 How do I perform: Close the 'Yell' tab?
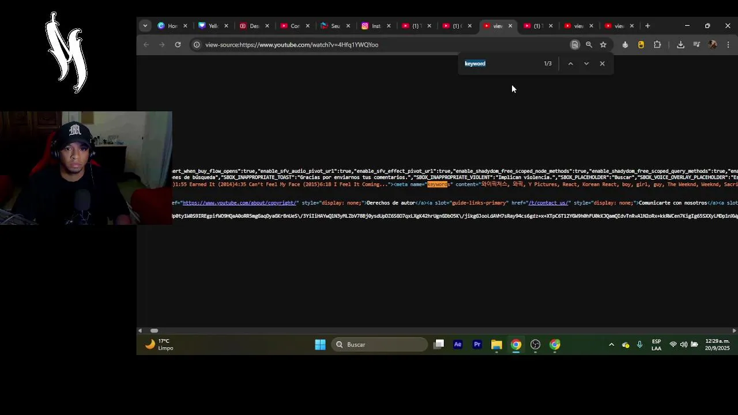point(226,26)
